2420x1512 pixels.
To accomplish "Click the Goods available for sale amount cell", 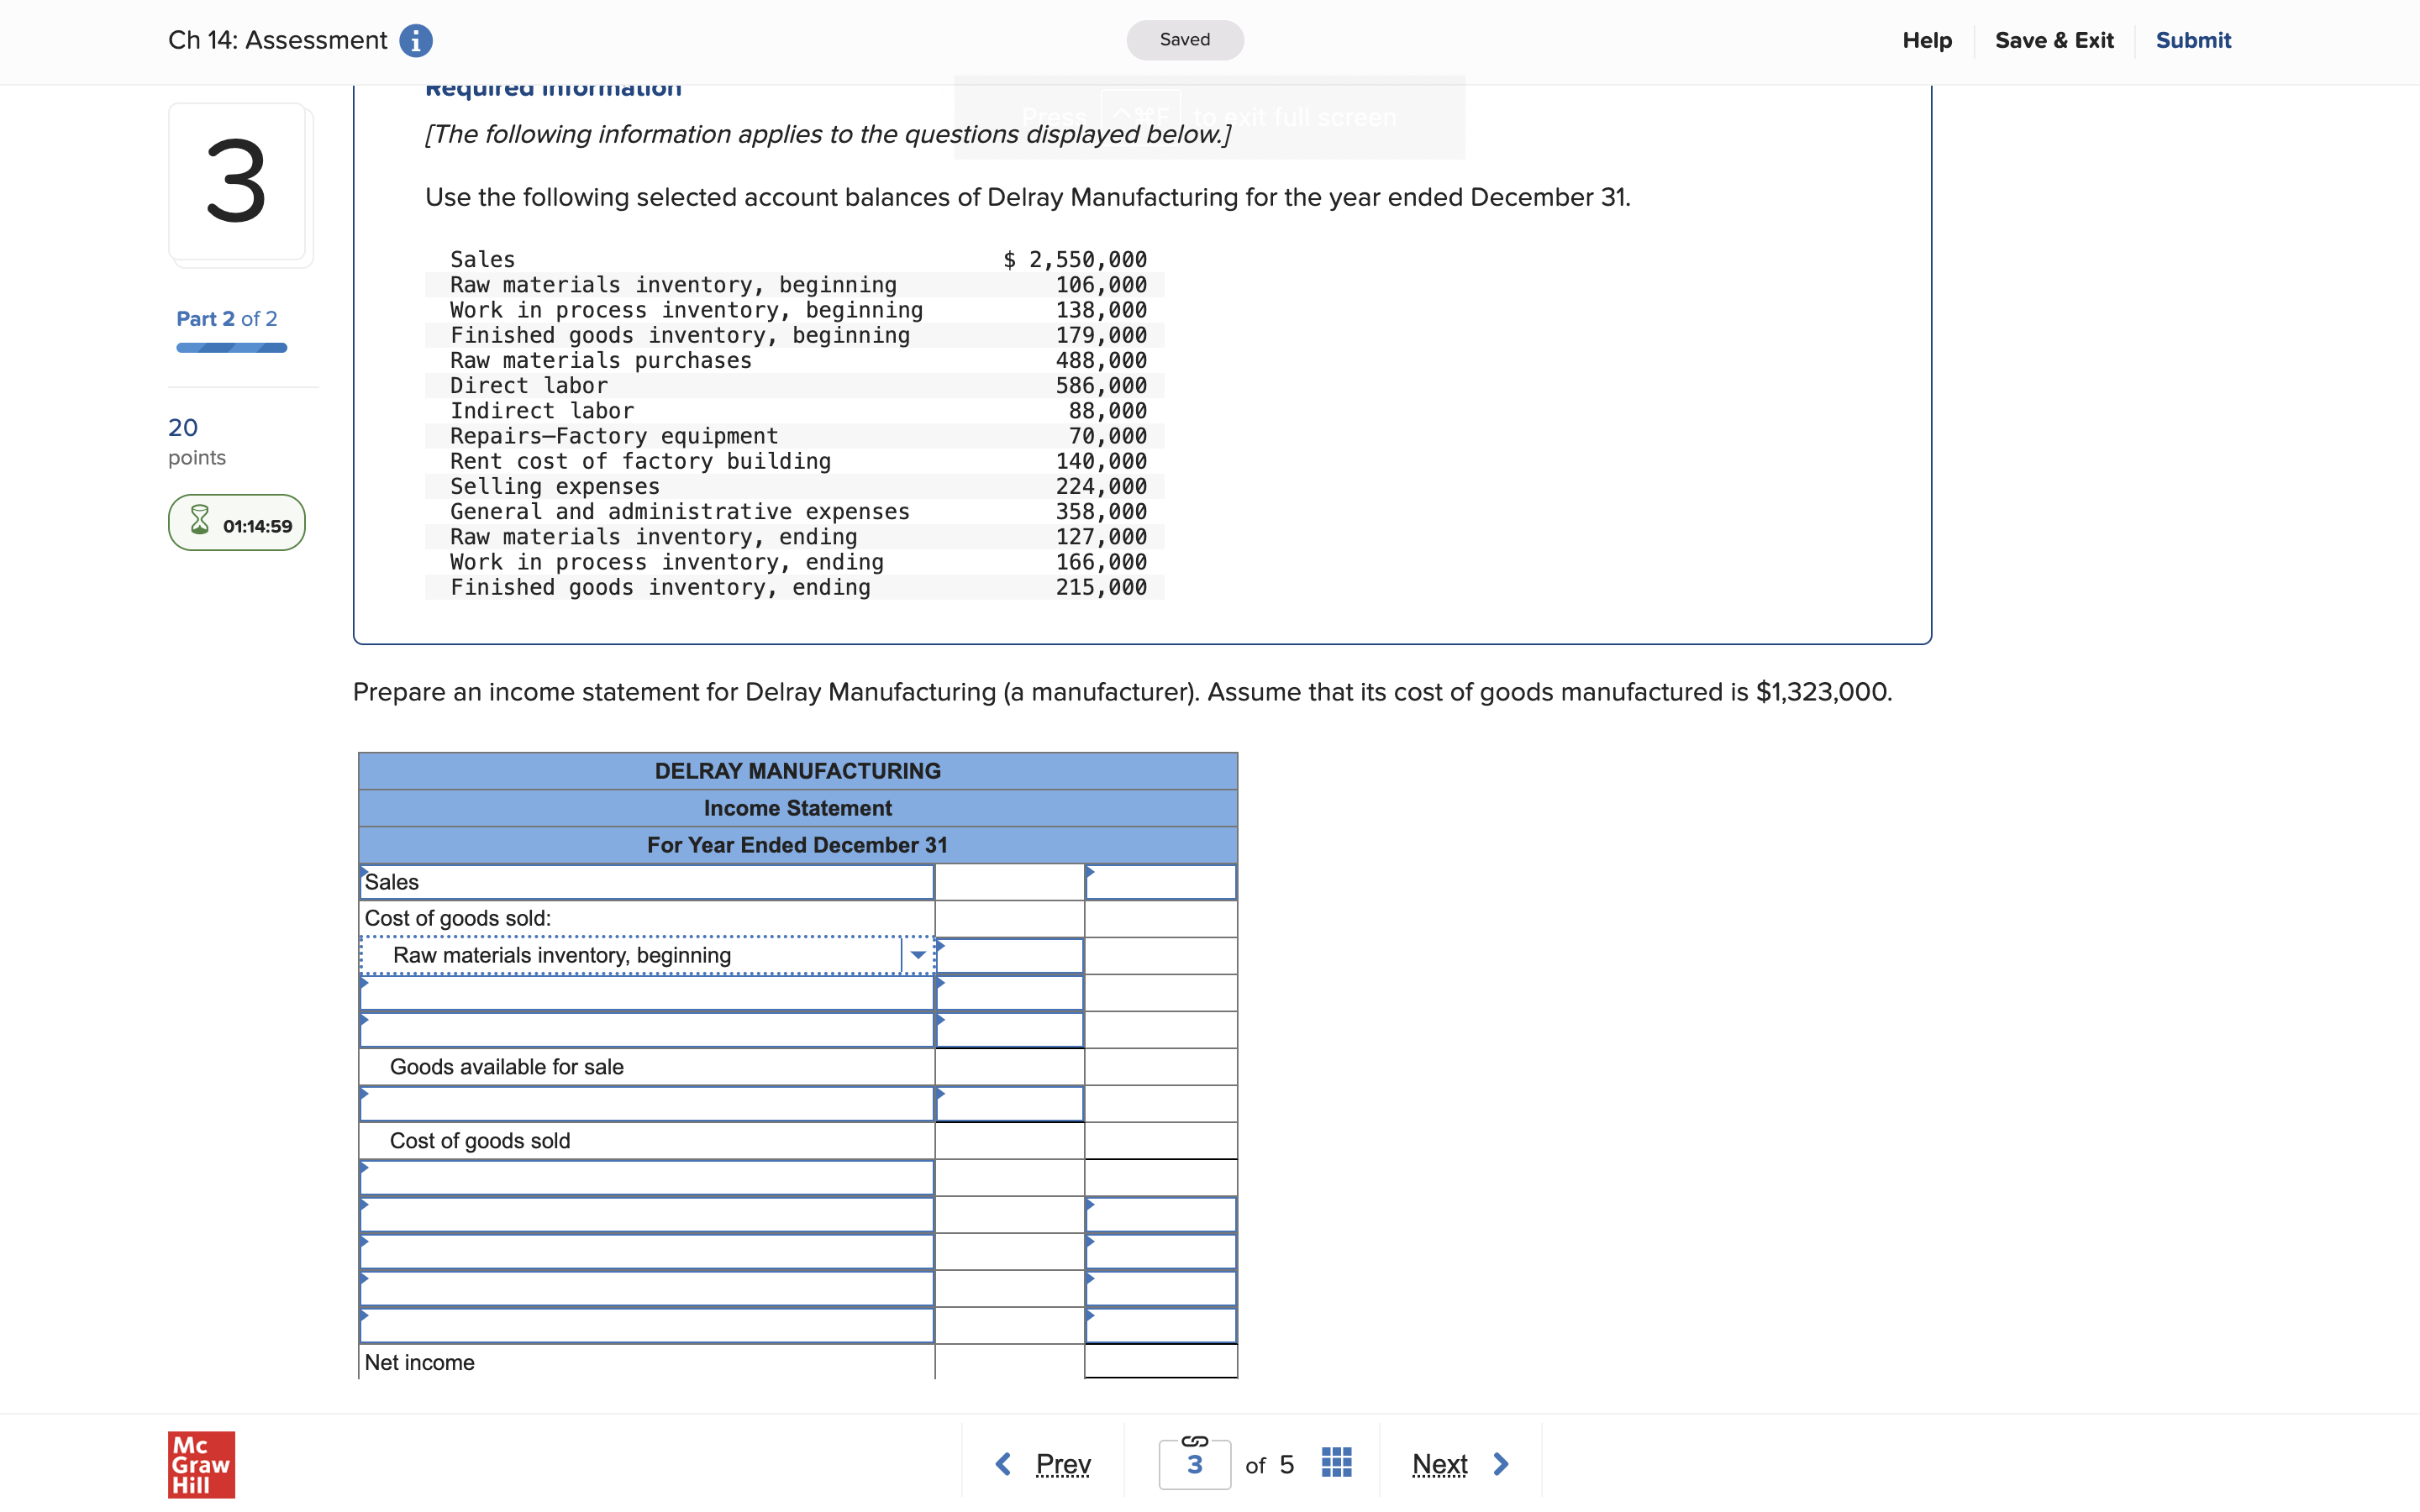I will pos(1009,1066).
